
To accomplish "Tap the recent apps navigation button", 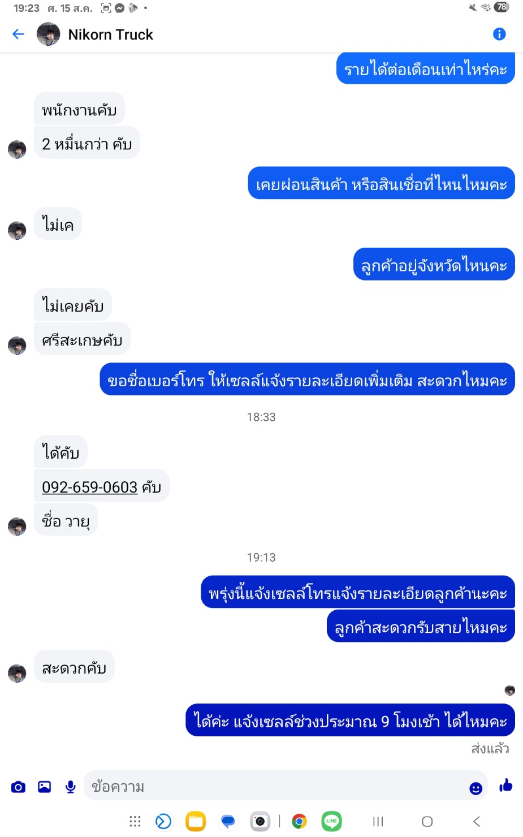I will pos(378,821).
